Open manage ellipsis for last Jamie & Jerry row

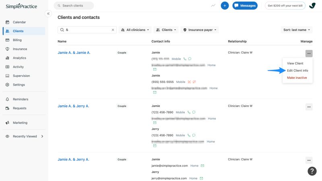[309, 160]
